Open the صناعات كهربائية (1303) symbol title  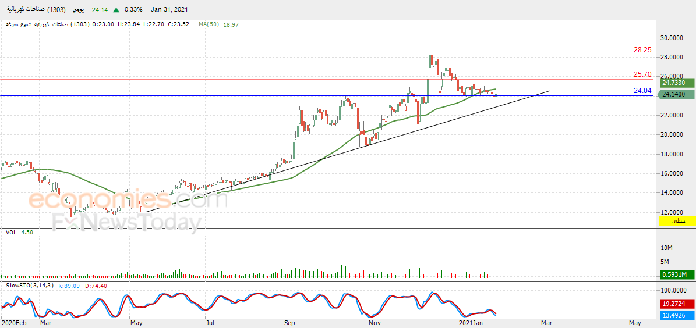point(37,9)
